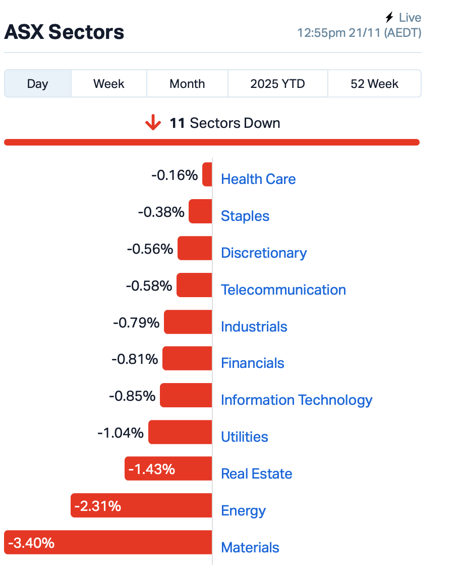Click the Live lightning bolt icon
Screen dimensions: 463x565
(389, 18)
